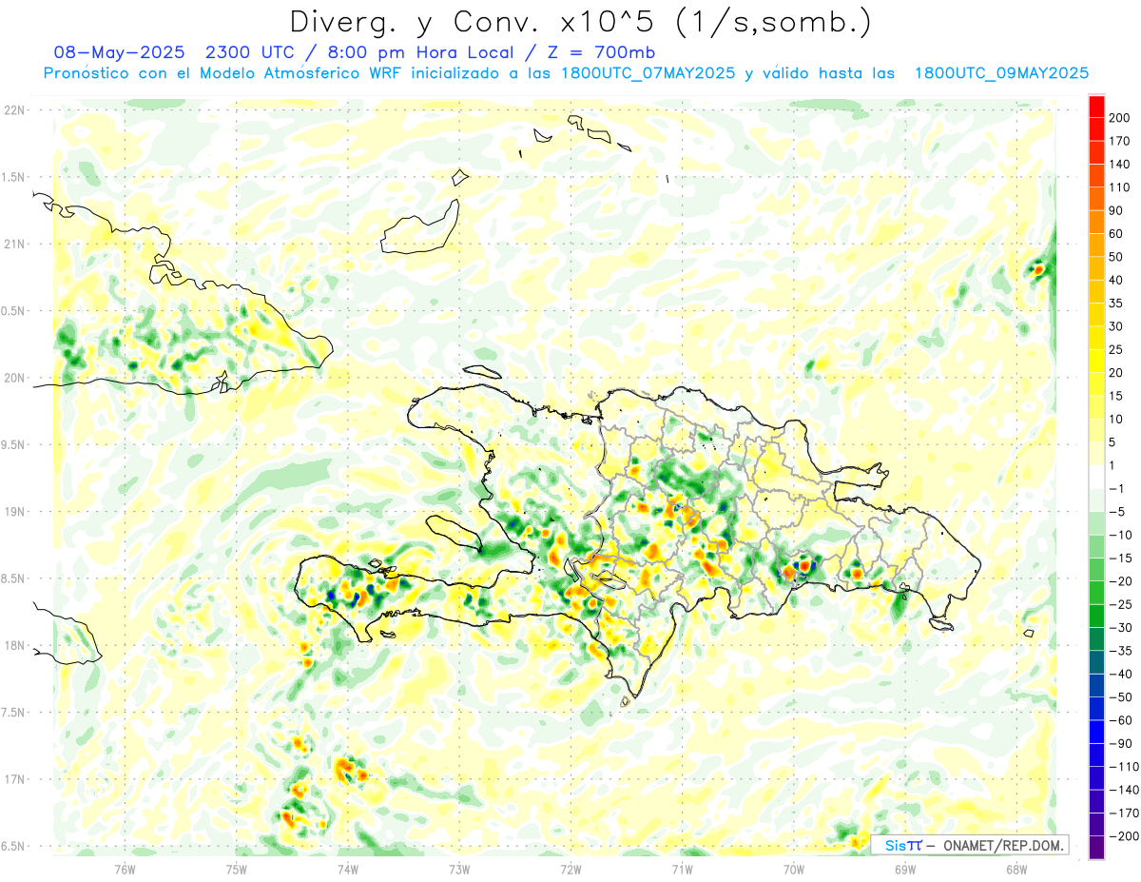Click the 0.5N latitude axis label
The width and height of the screenshot is (1141, 882).
[x=13, y=311]
